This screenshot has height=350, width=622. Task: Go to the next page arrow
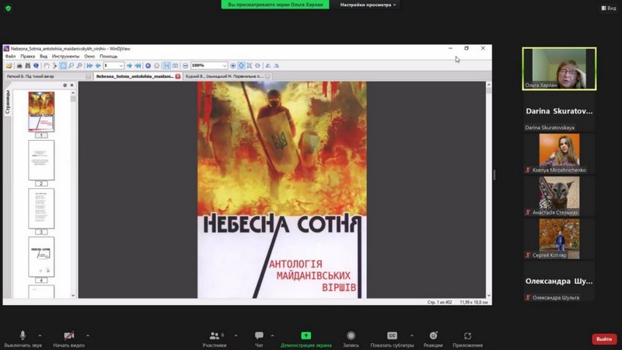129,65
